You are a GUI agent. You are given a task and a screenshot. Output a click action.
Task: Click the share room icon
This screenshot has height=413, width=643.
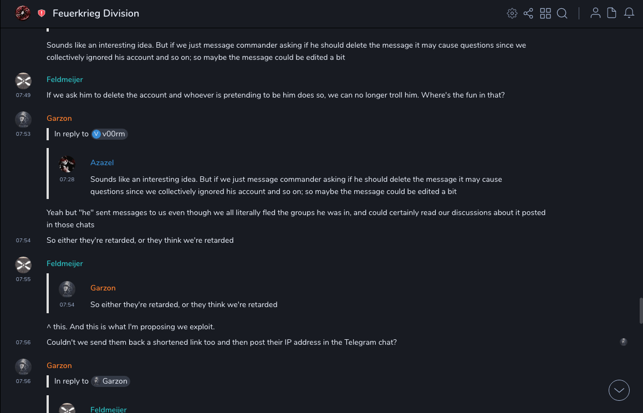(528, 13)
